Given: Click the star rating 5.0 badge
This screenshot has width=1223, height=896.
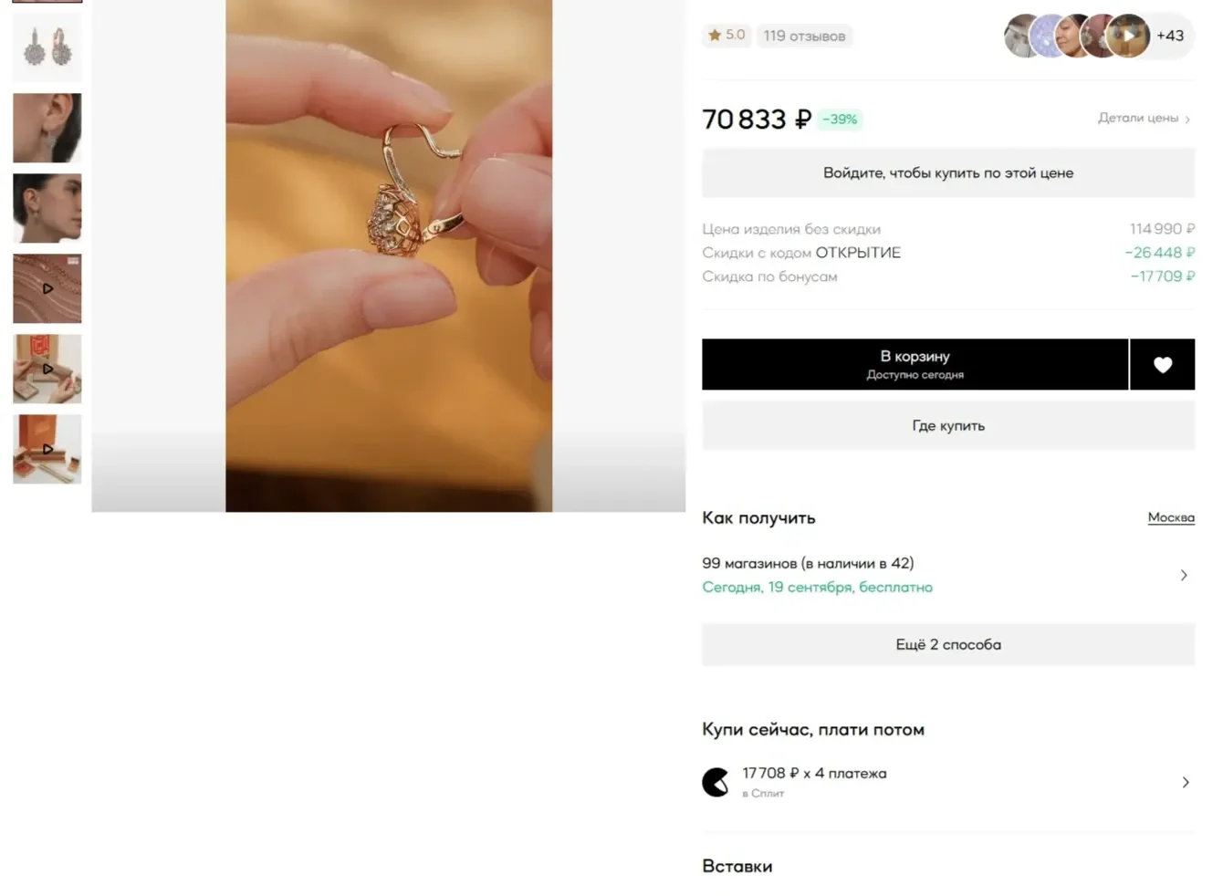Looking at the screenshot, I should 727,36.
